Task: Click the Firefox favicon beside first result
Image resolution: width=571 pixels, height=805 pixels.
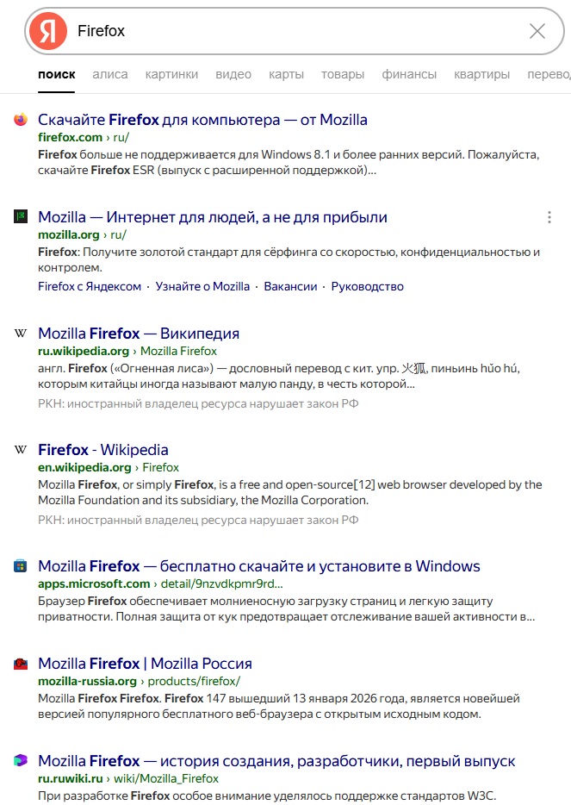Action: pos(21,120)
